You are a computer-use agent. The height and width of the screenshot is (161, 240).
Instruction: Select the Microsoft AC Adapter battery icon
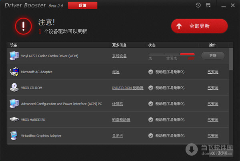tap(14, 72)
